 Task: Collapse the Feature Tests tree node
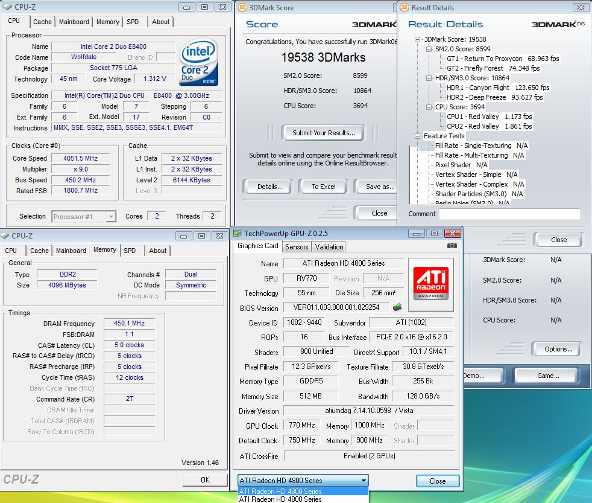[417, 136]
